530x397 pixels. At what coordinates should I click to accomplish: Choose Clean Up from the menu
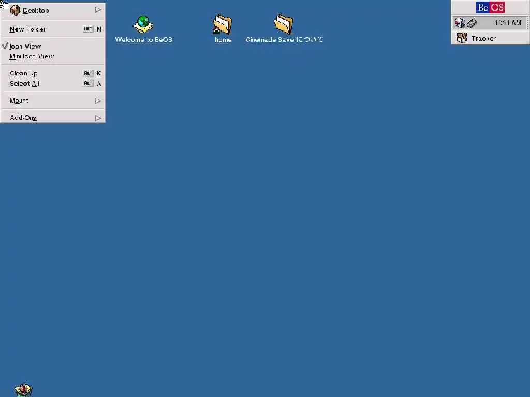pyautogui.click(x=53, y=73)
